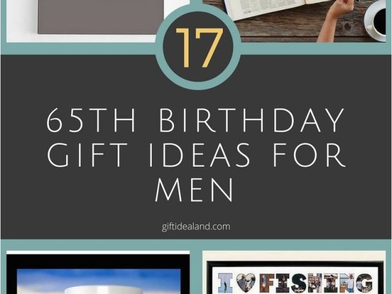This screenshot has height=294, width=392.
Task: Open the gray picture frame thumbnail
Action: pos(97,20)
